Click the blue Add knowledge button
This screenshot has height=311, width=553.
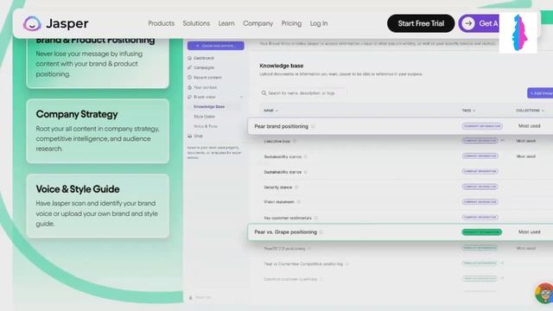(x=540, y=93)
